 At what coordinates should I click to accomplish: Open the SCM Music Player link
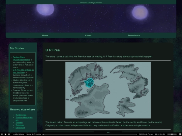(x=146, y=134)
